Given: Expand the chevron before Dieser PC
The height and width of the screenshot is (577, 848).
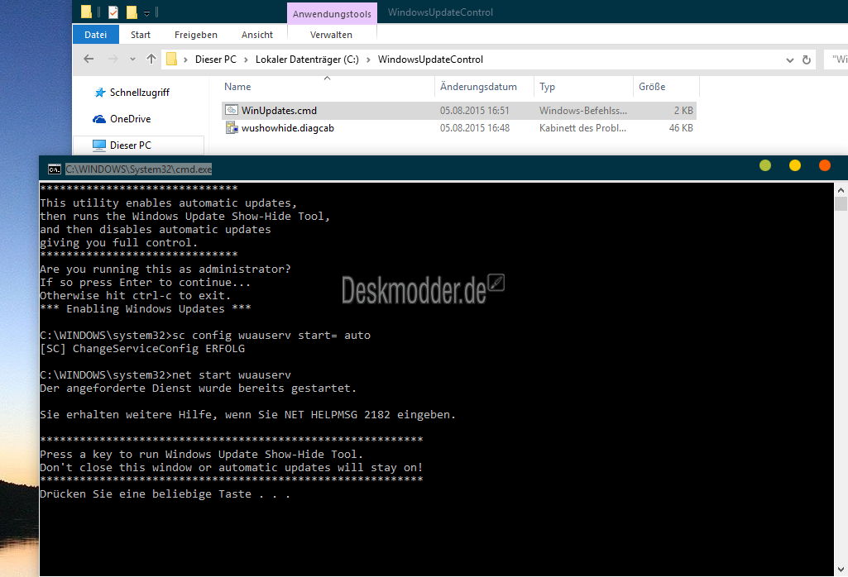Looking at the screenshot, I should pos(185,60).
